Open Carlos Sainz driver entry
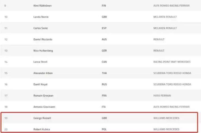The image size is (201, 133). click(40, 28)
